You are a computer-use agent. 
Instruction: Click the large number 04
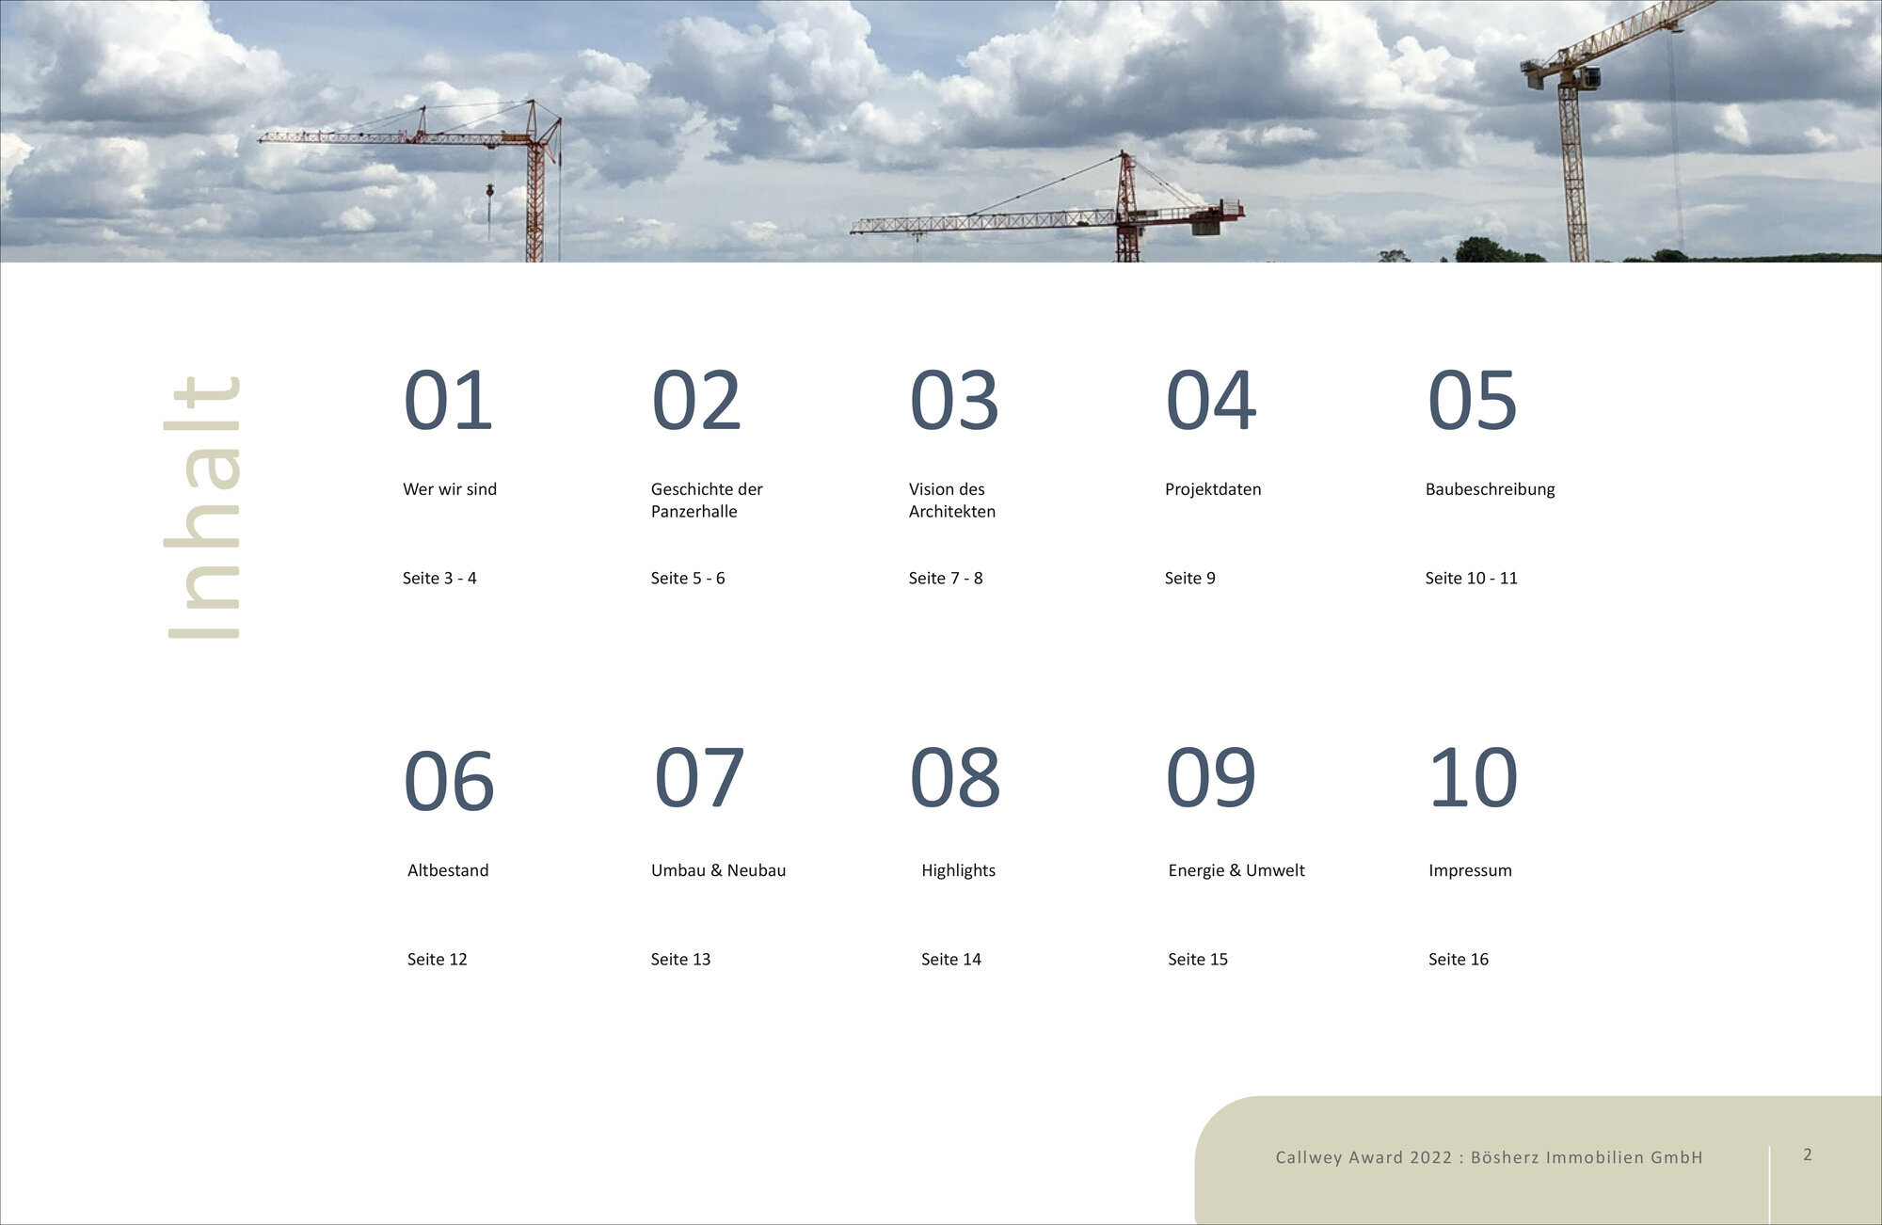point(1211,401)
